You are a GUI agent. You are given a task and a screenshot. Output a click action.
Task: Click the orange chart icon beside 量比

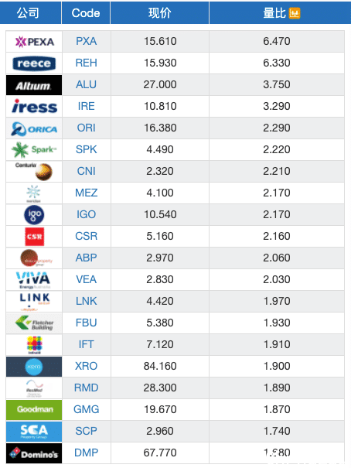tap(295, 13)
